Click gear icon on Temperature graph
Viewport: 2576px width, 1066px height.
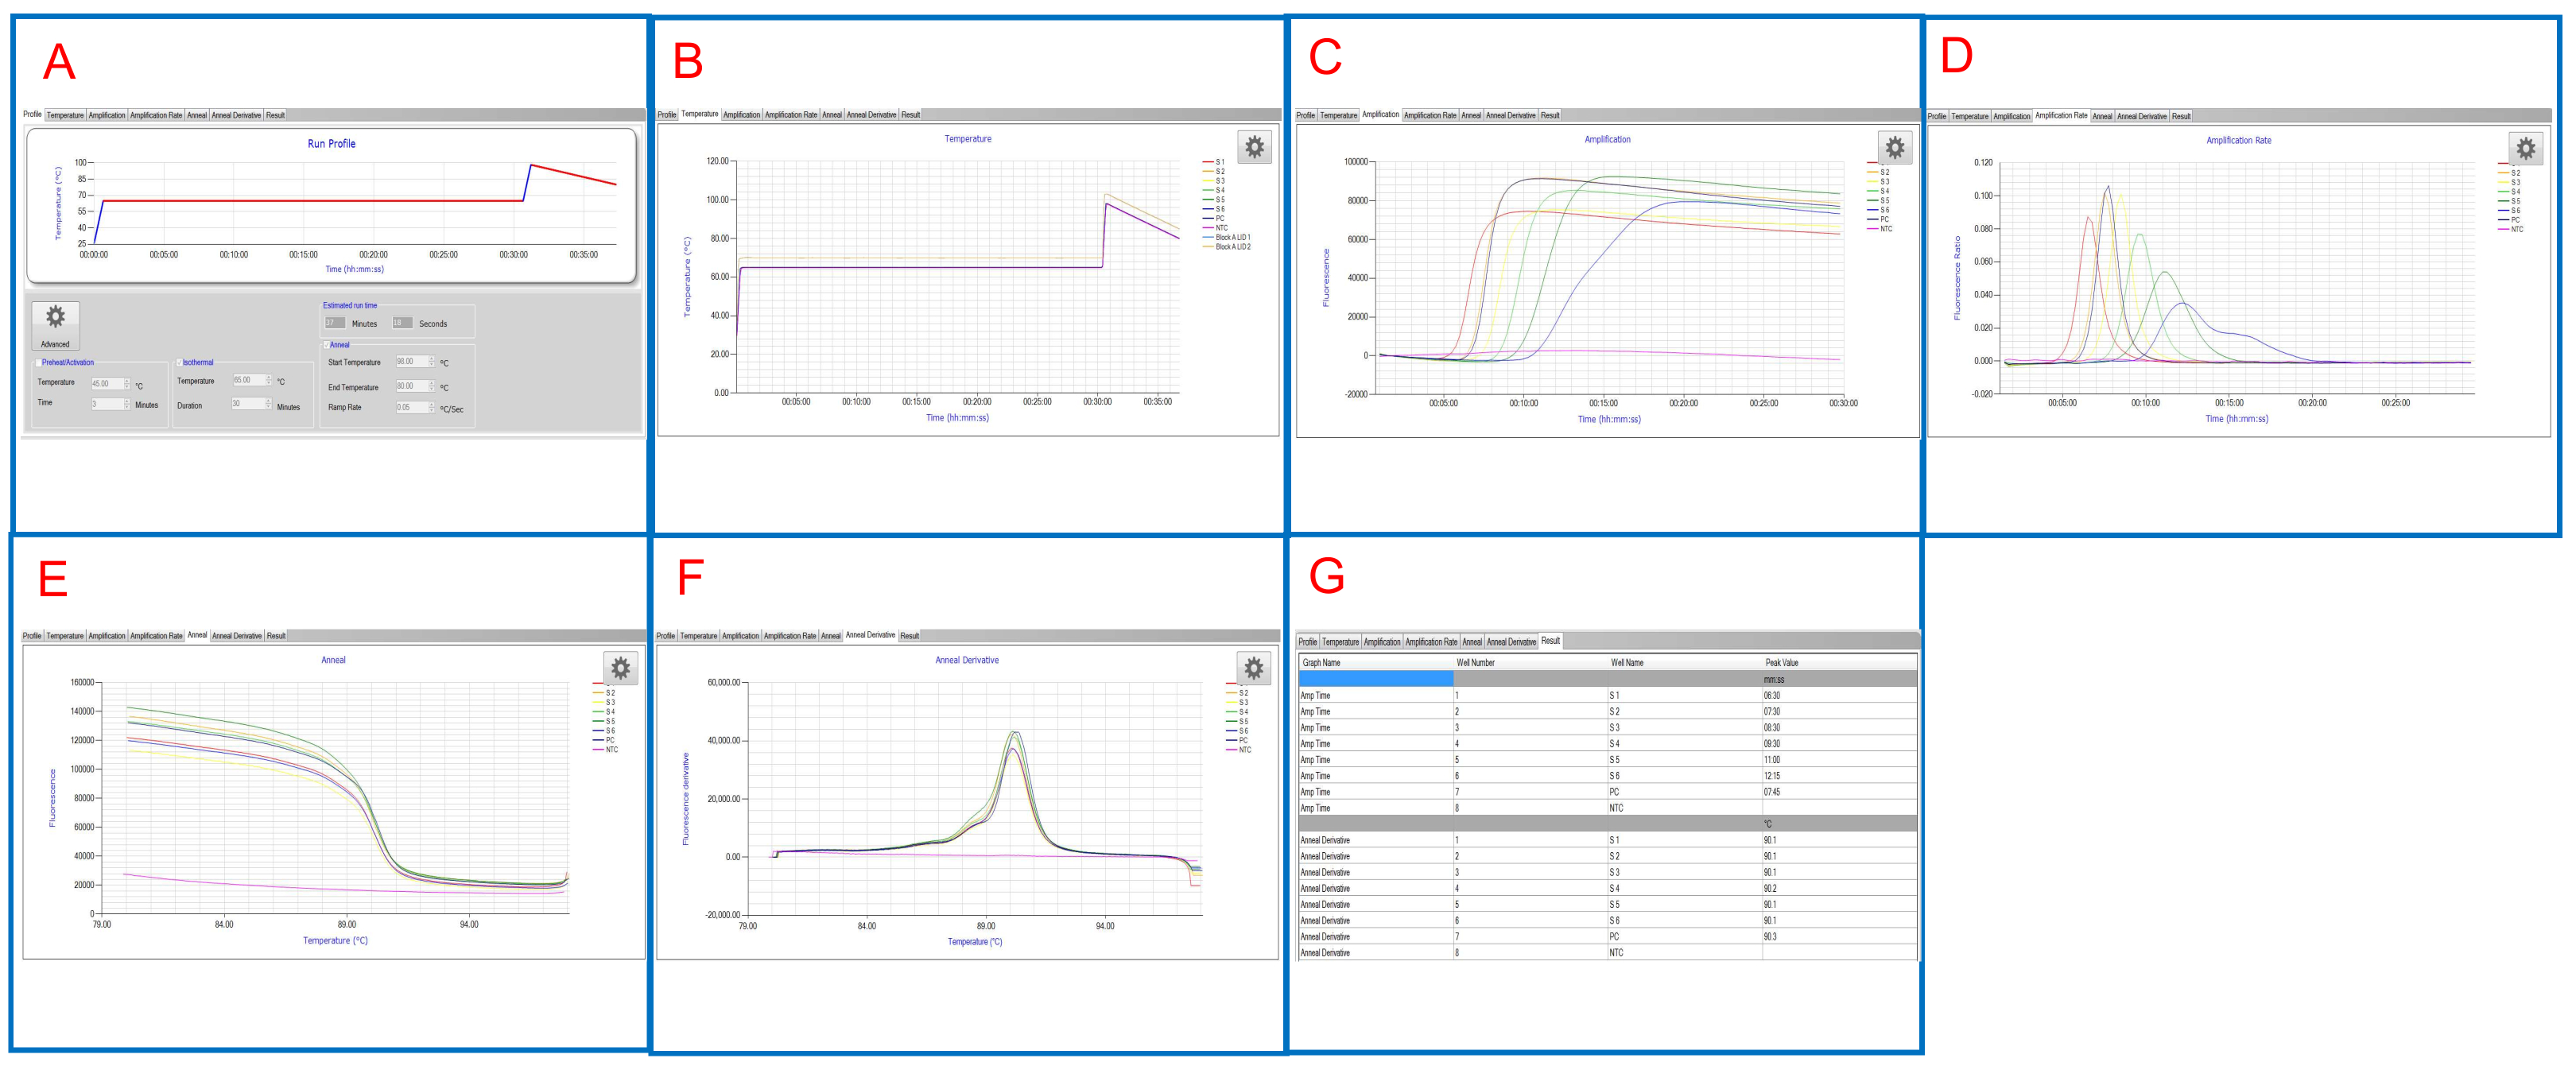(1254, 147)
